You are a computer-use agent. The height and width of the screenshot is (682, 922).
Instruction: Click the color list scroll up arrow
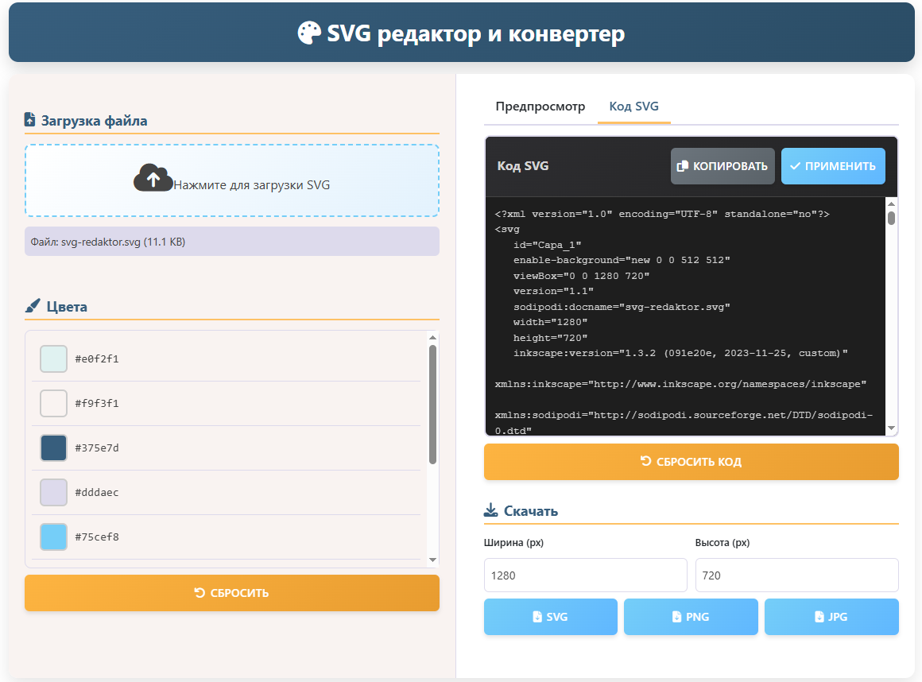pos(432,338)
